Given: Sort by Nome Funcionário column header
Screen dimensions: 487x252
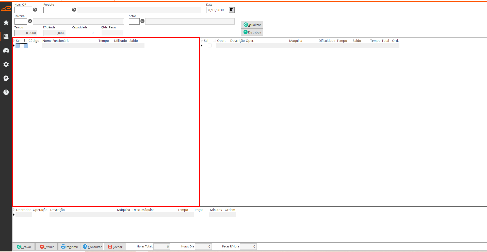Looking at the screenshot, I should [x=56, y=41].
